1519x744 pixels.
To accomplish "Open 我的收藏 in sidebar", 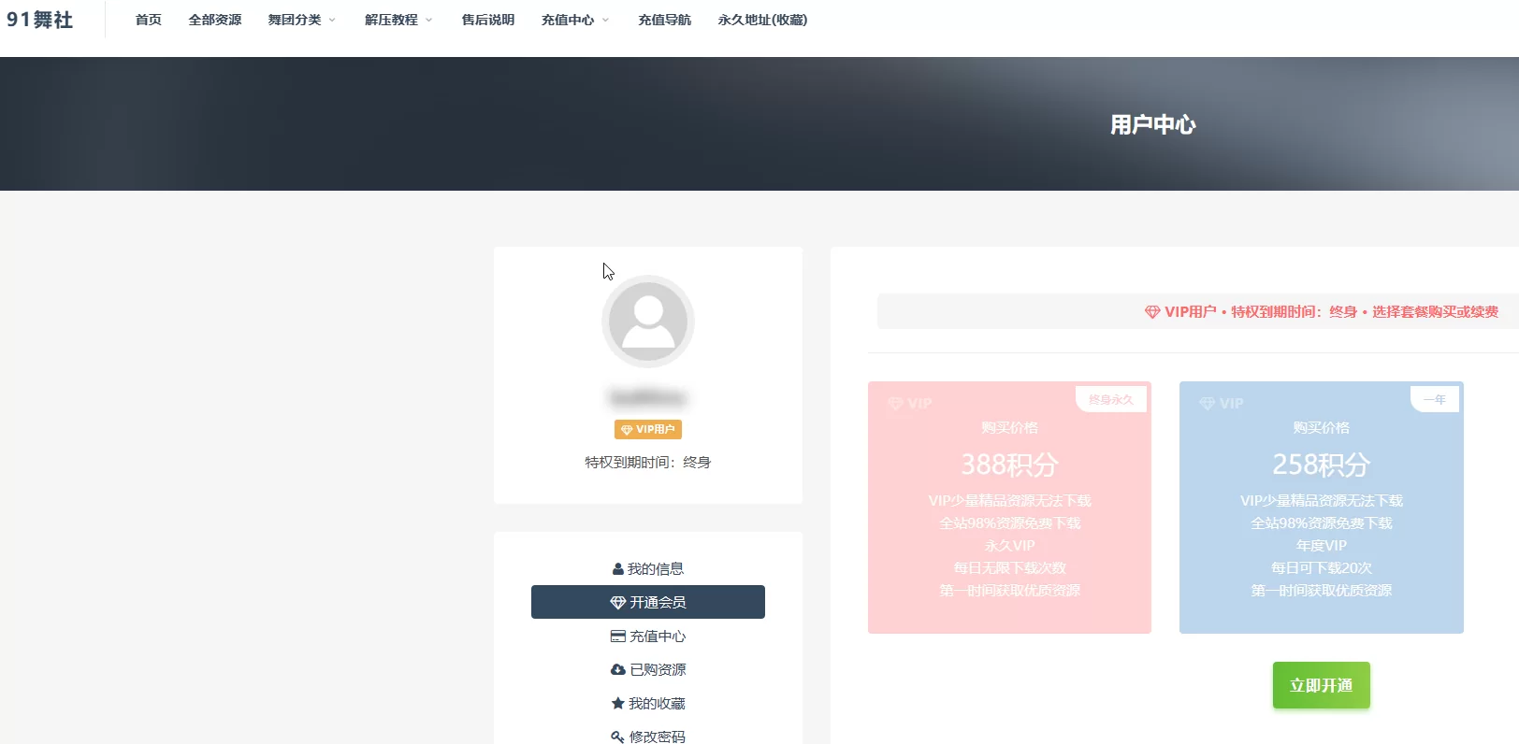I will [648, 703].
